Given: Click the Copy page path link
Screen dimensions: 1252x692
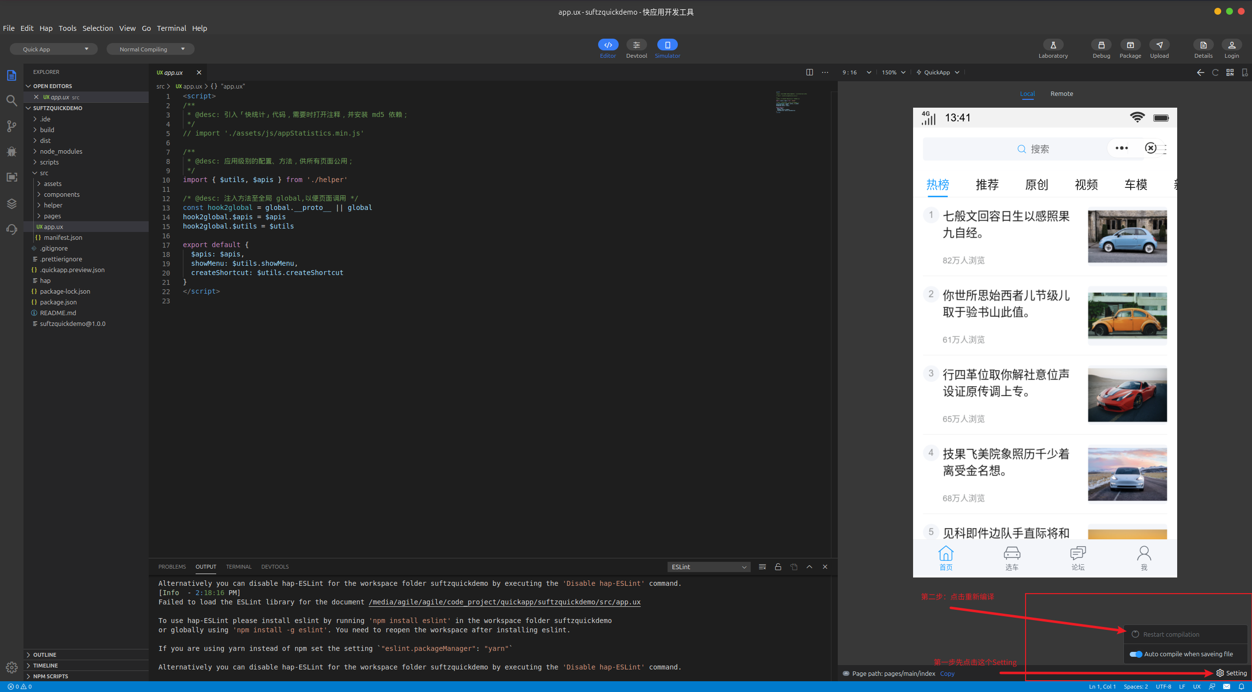Looking at the screenshot, I should (x=947, y=674).
